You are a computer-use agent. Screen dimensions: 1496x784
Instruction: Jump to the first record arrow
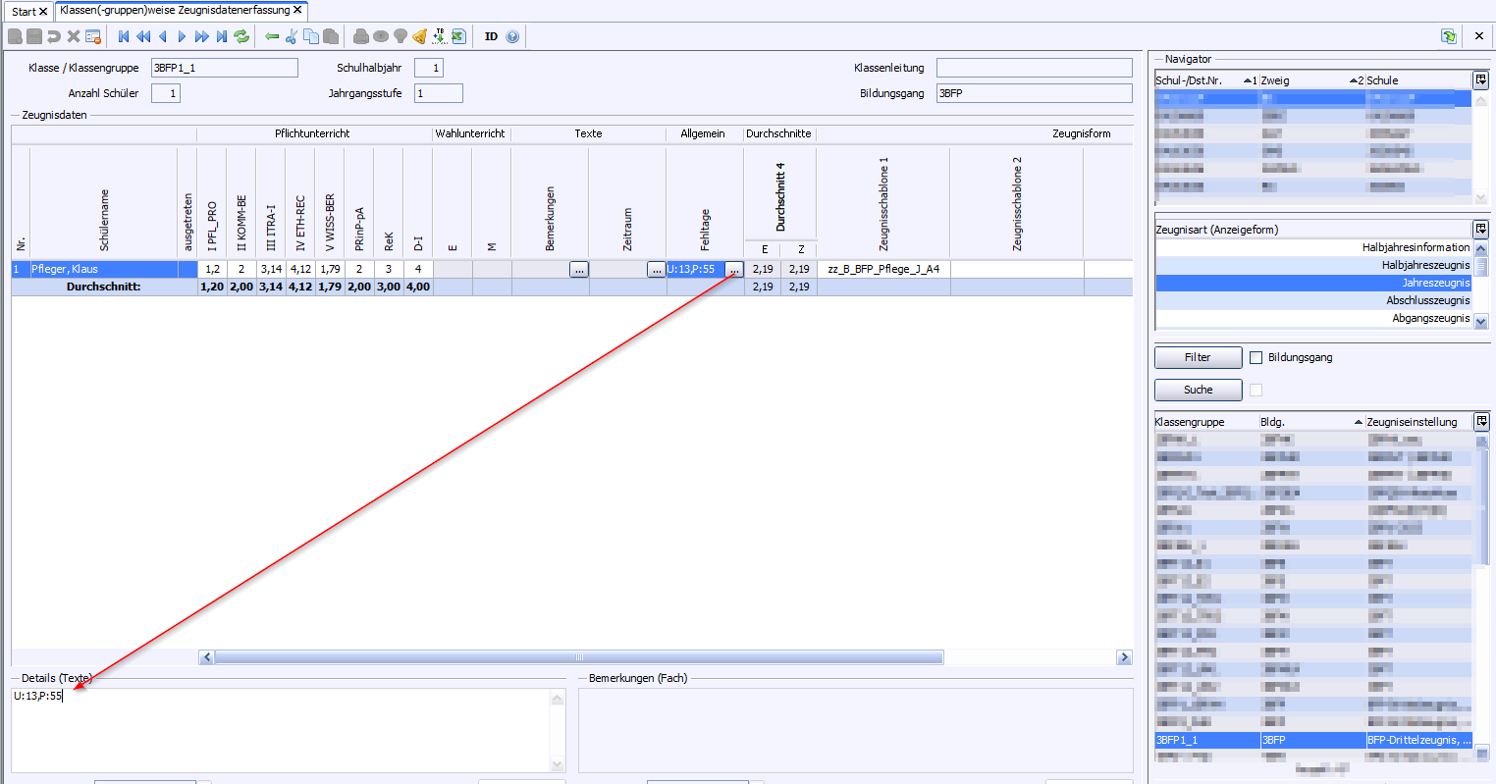click(124, 36)
